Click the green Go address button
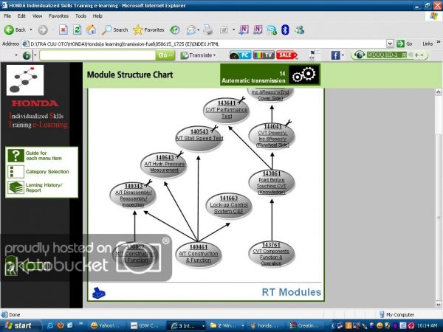 405,44
